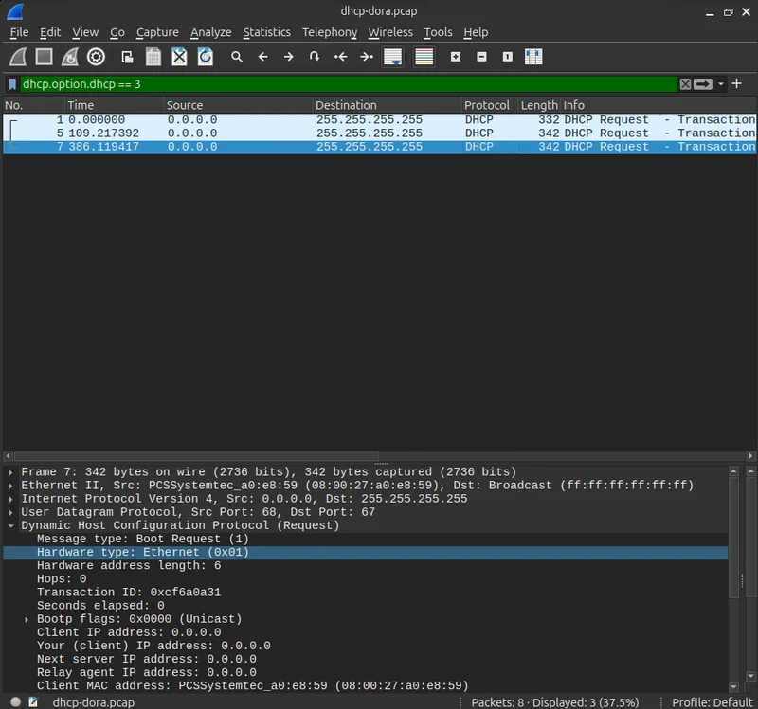Image resolution: width=758 pixels, height=709 pixels.
Task: Sort by the Length column header
Action: point(539,105)
